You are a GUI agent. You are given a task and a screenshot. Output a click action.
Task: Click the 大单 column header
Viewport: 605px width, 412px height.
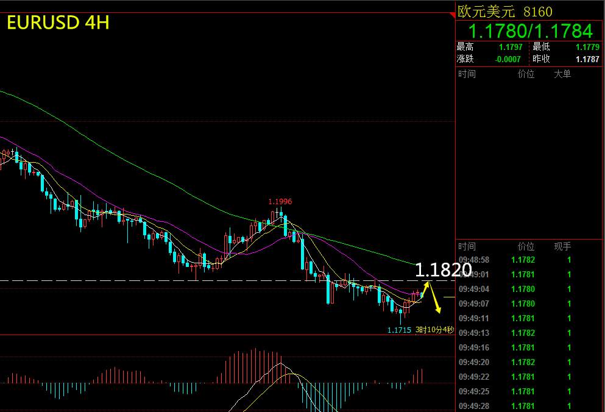coord(562,74)
